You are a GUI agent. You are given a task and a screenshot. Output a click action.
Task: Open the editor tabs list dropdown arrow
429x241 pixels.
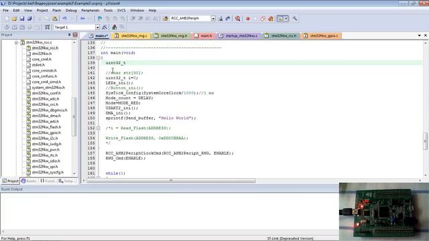420,35
